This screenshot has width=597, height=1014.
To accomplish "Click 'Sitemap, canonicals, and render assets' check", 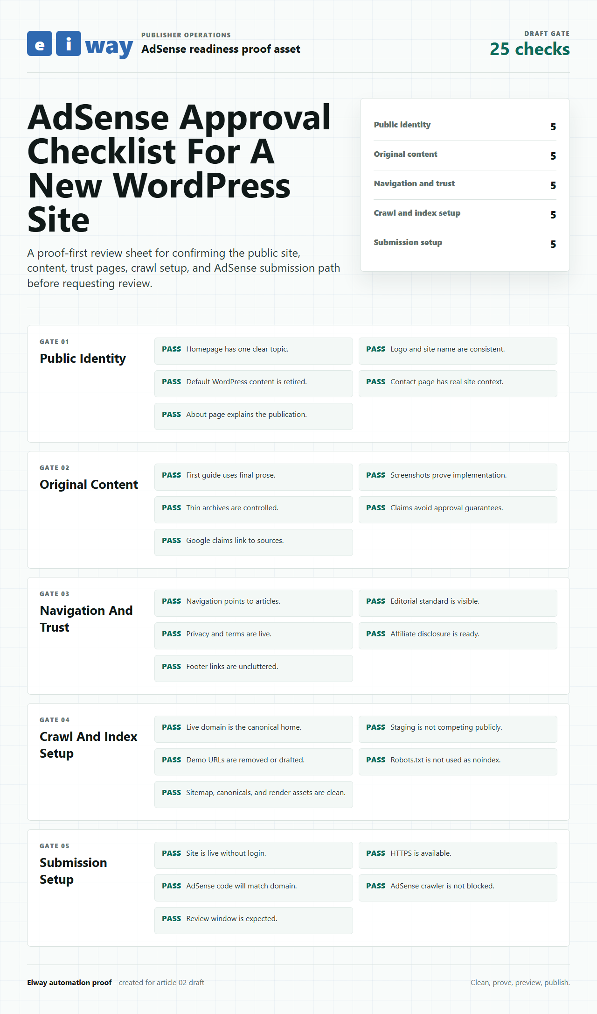I will 254,795.
